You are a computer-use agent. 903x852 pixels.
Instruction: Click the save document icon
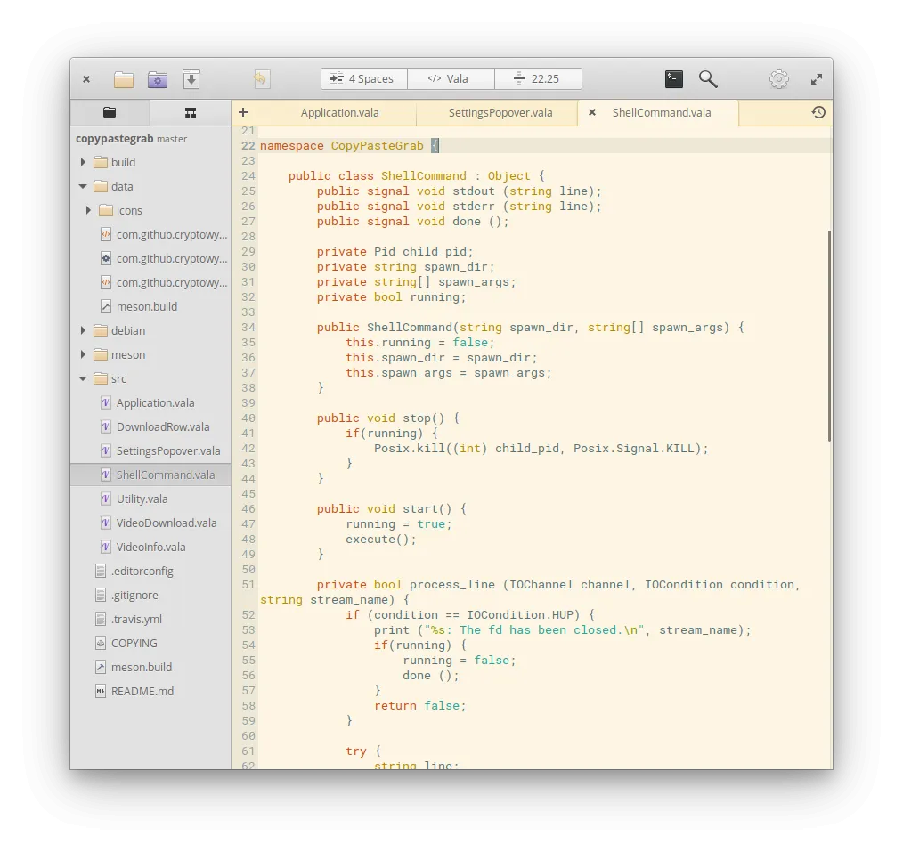pyautogui.click(x=191, y=79)
